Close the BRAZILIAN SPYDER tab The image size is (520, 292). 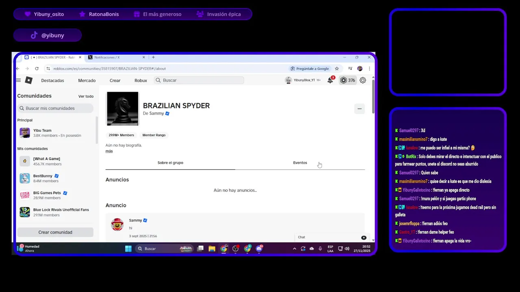[x=80, y=57]
